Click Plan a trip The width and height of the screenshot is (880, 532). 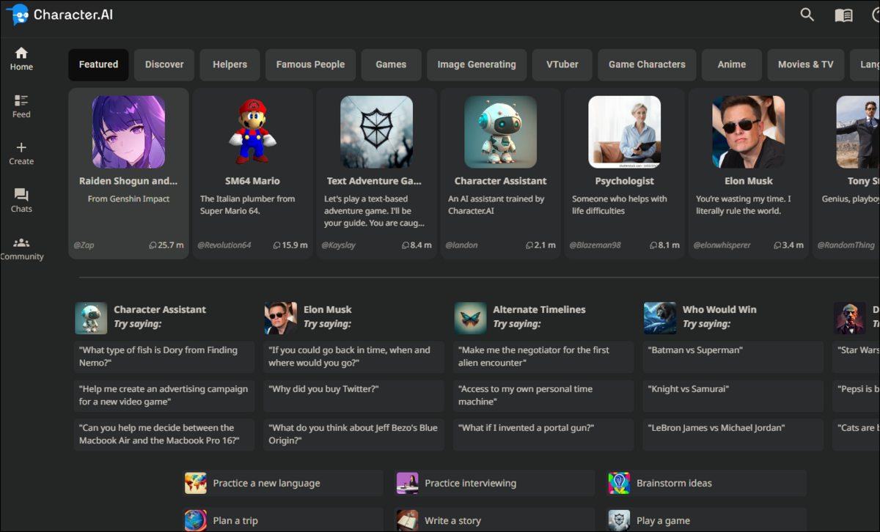coord(282,520)
